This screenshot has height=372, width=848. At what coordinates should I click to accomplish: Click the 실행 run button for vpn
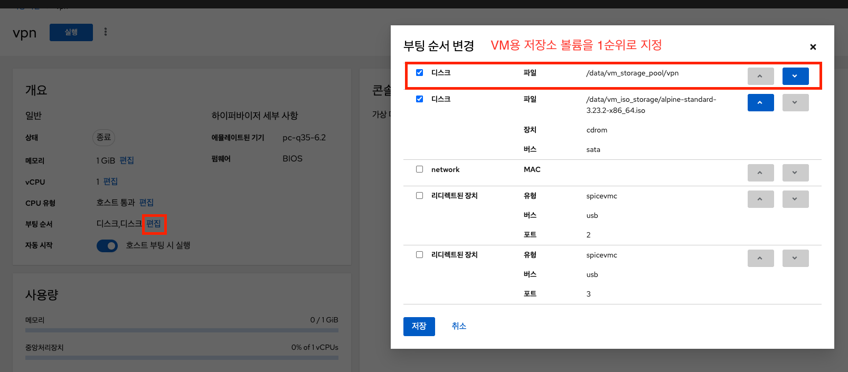point(71,32)
